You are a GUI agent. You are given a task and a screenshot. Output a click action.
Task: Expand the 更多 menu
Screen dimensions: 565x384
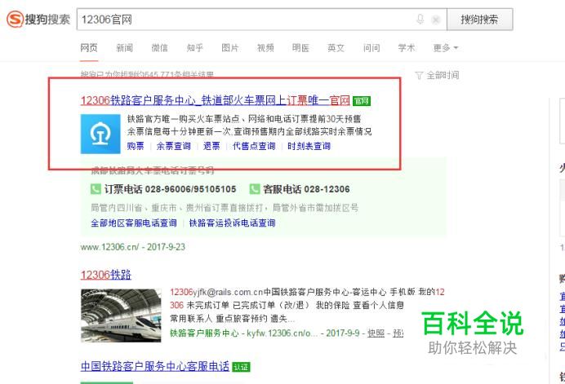(x=445, y=48)
